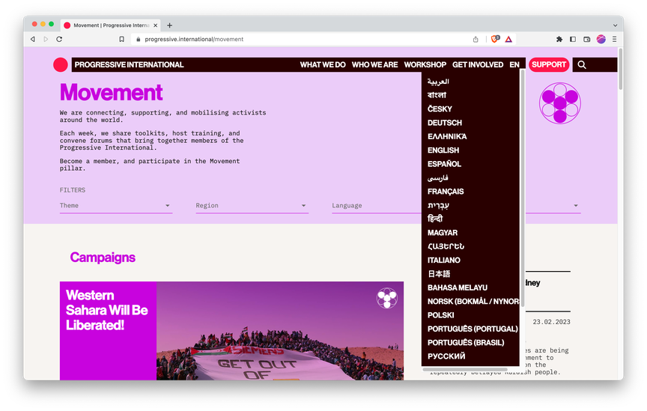Reload the page with the refresh icon
The width and height of the screenshot is (647, 411).
coord(59,39)
